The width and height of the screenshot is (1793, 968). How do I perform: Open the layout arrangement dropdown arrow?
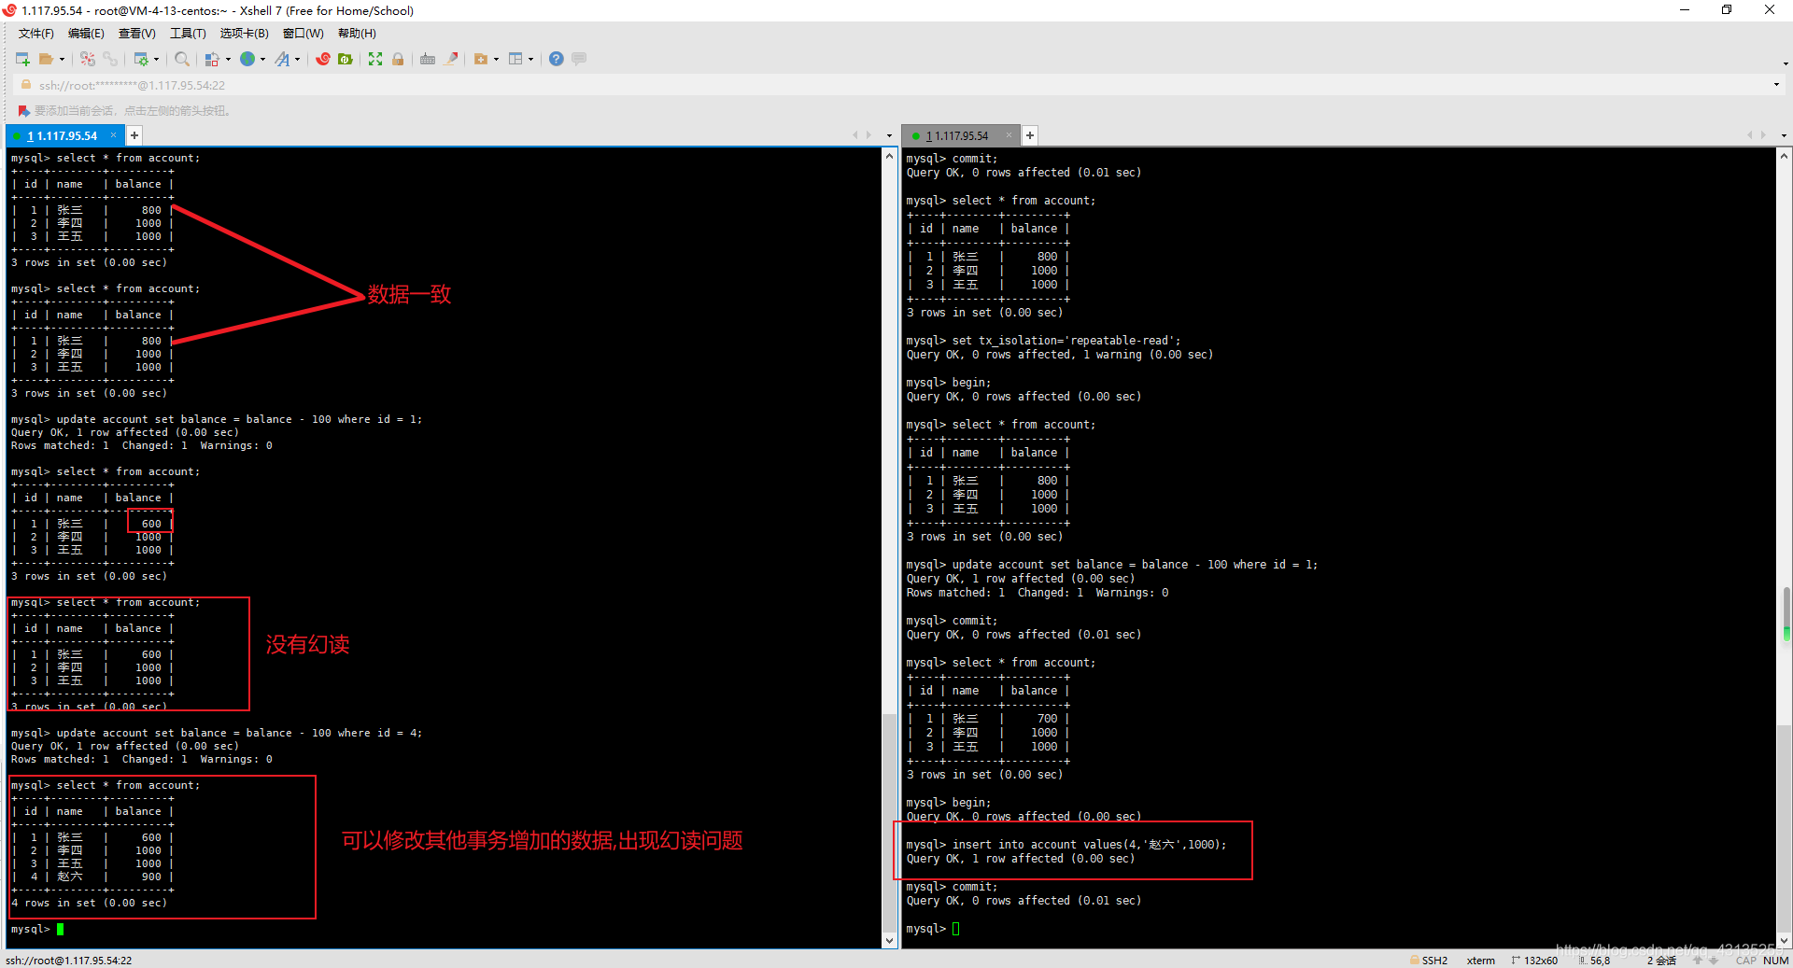point(531,60)
